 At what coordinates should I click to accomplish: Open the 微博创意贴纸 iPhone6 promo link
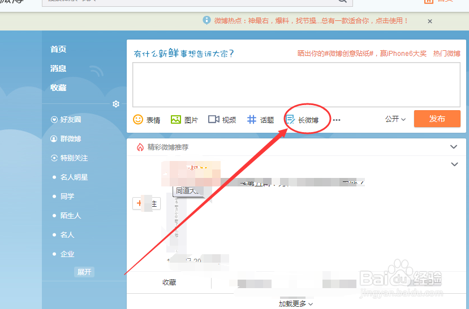tap(362, 54)
